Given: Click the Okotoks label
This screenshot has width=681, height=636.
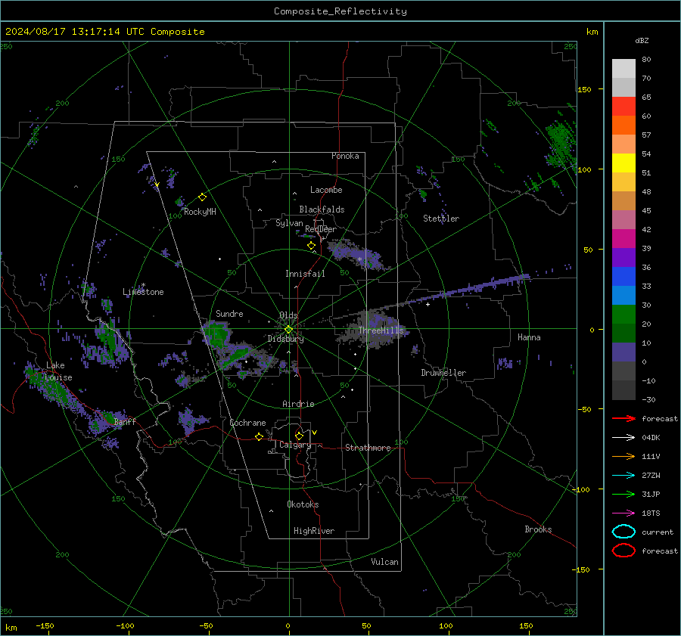Looking at the screenshot, I should point(303,504).
